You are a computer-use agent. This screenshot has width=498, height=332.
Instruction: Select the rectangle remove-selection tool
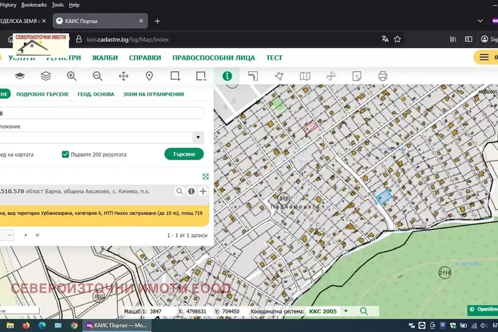coord(201,76)
